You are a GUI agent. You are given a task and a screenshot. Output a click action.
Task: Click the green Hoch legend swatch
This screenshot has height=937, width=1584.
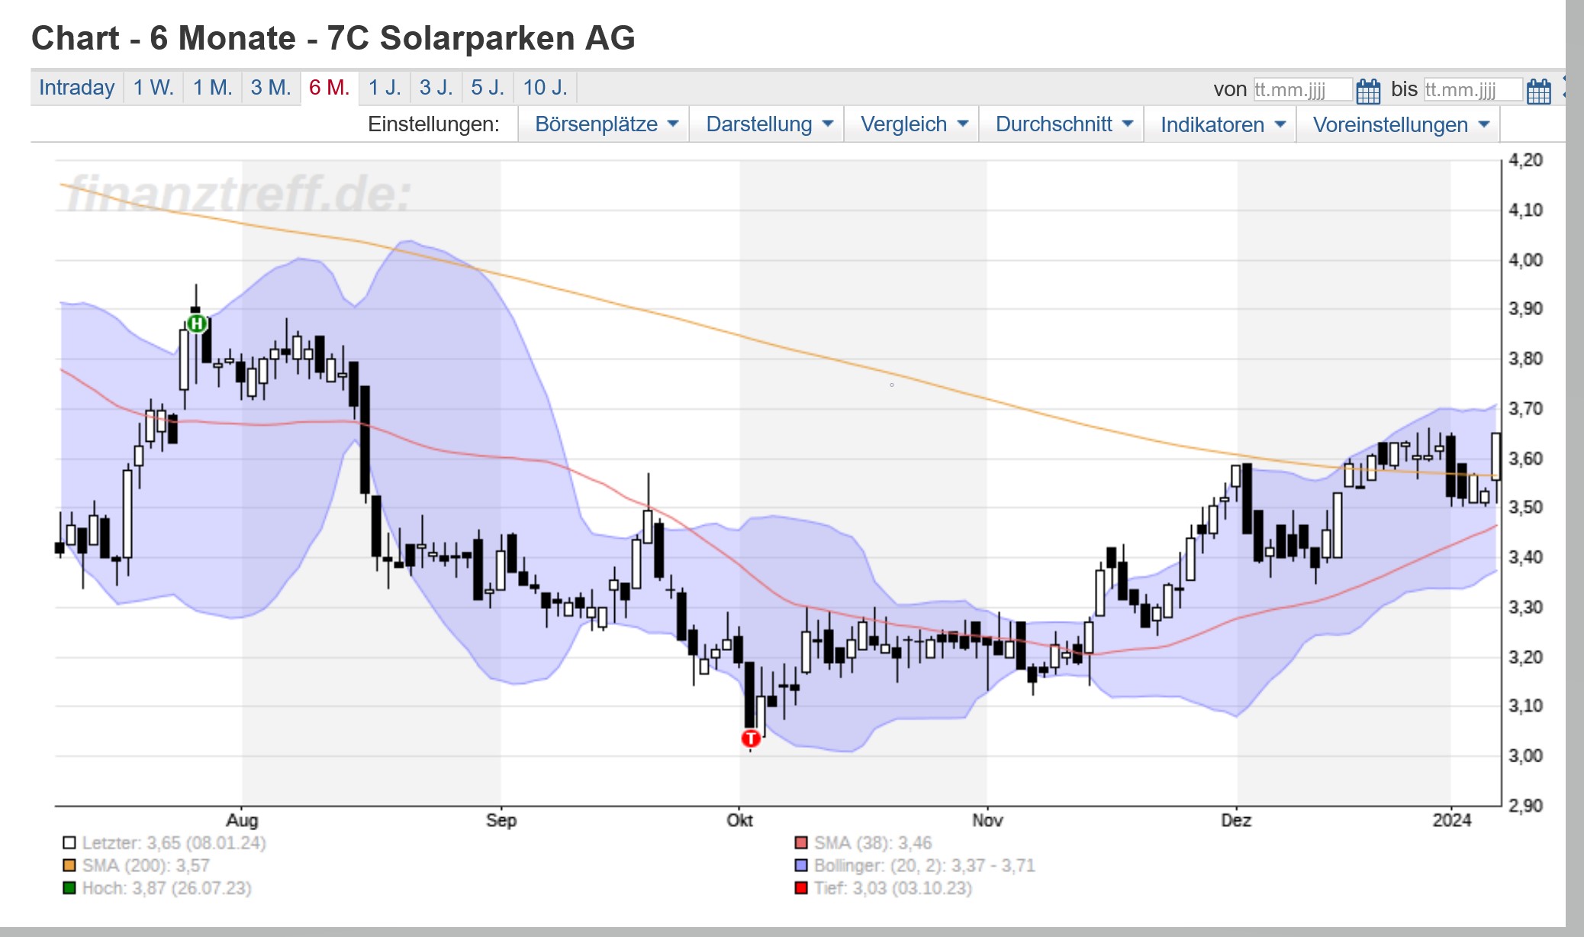point(69,888)
